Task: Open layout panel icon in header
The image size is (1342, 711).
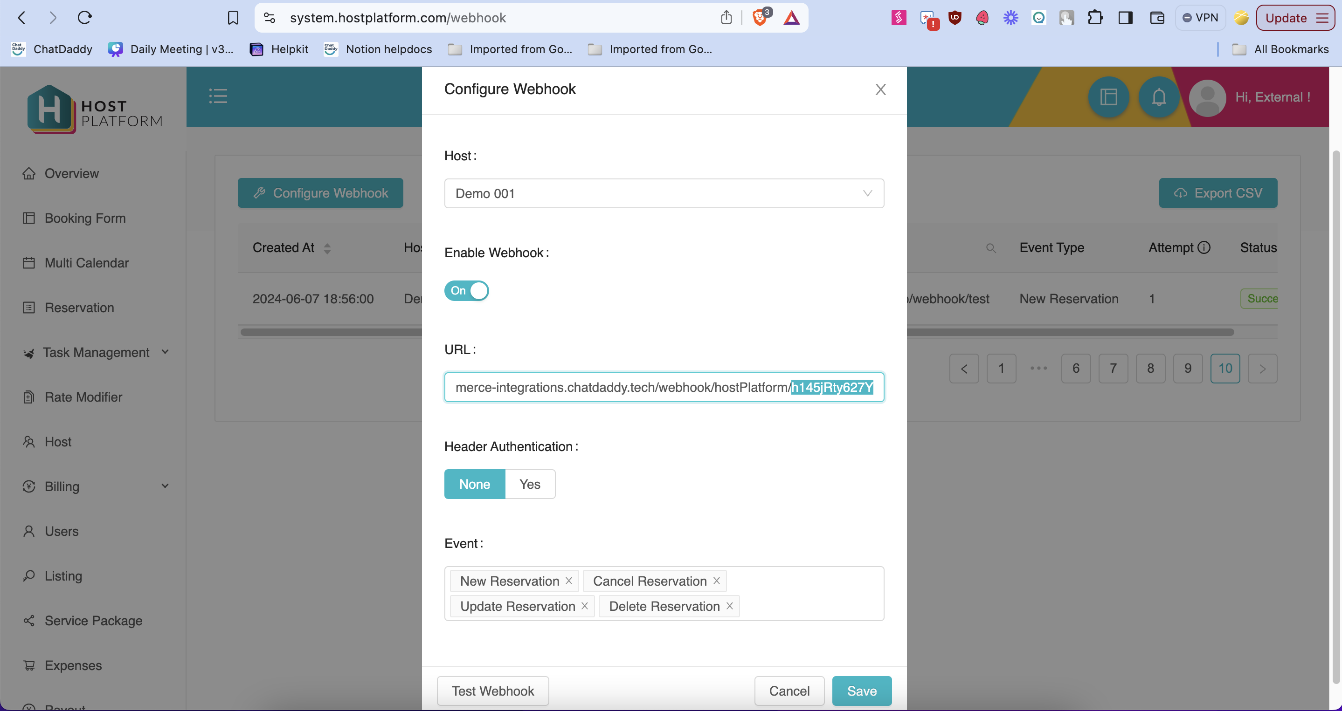Action: pos(1108,97)
